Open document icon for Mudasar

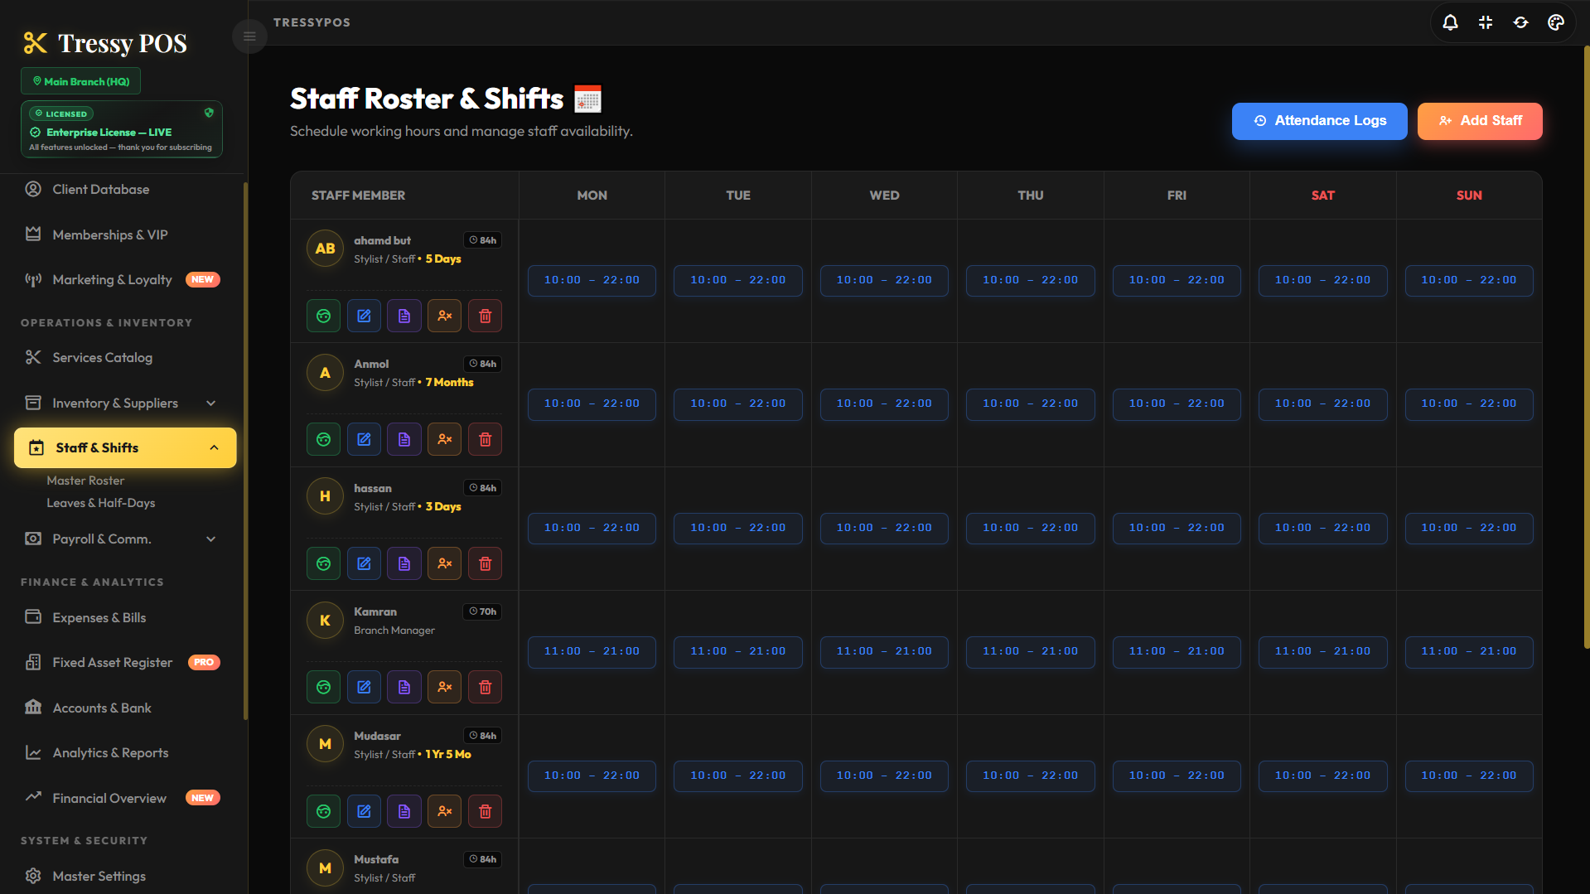[x=404, y=811]
